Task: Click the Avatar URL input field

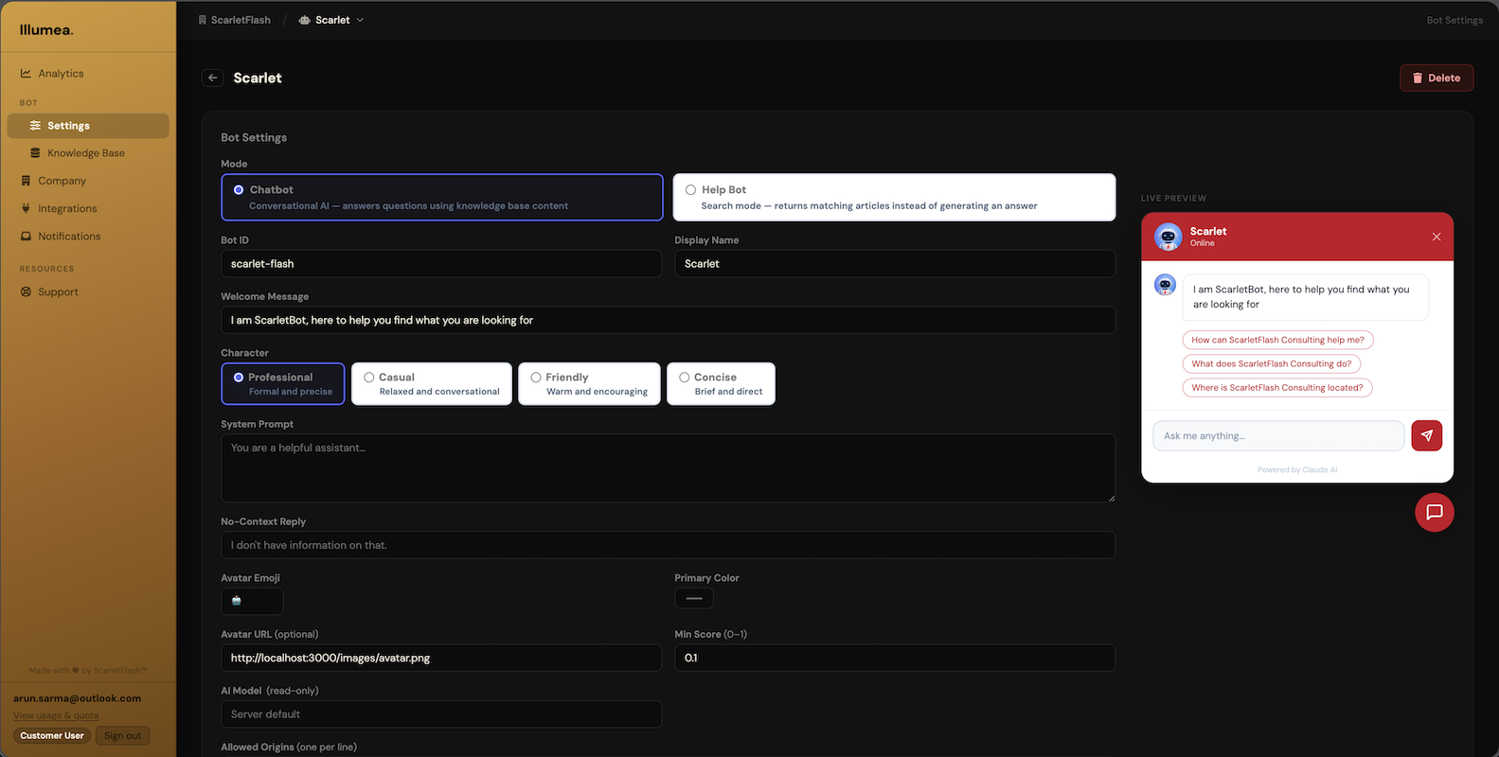Action: click(441, 658)
